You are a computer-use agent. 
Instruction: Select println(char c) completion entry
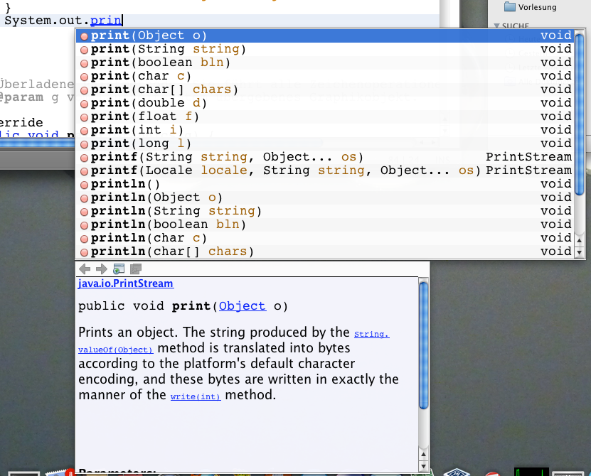click(325, 239)
